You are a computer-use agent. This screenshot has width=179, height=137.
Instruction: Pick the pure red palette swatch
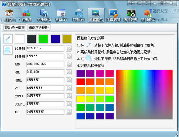pyautogui.click(x=81, y=82)
